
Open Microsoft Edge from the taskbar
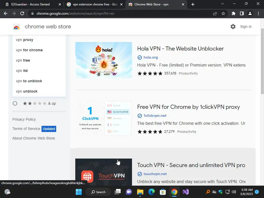click(x=152, y=192)
